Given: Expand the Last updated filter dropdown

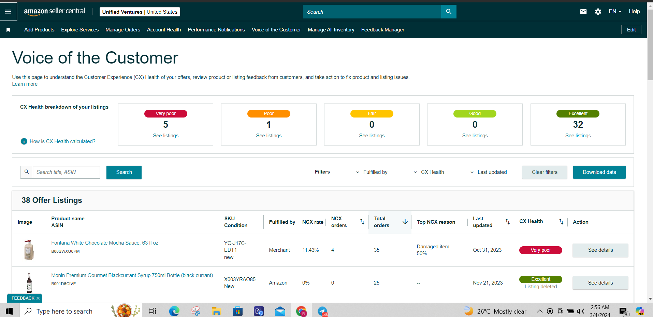Looking at the screenshot, I should click(489, 172).
